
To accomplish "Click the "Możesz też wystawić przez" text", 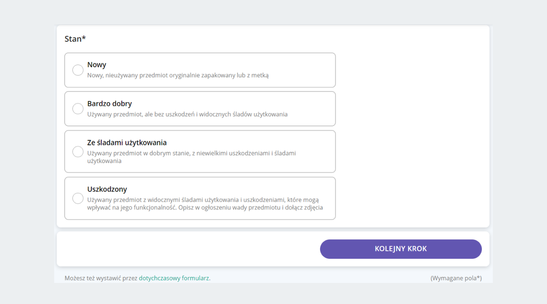I will [101, 278].
